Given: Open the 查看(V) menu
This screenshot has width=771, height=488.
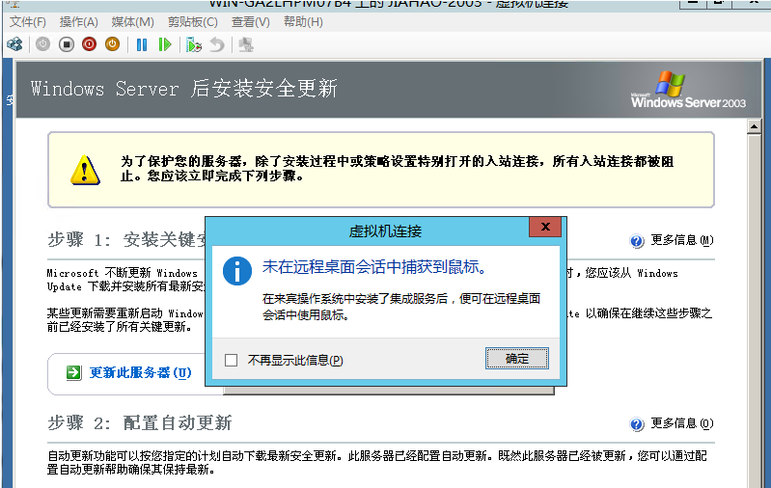Looking at the screenshot, I should (x=250, y=21).
